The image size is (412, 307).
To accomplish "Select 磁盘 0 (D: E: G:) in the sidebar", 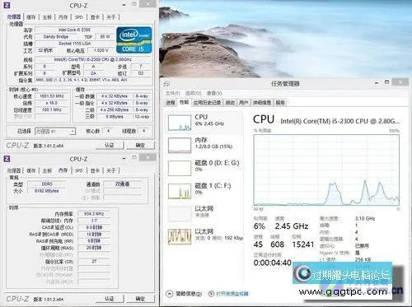I will pos(204,168).
